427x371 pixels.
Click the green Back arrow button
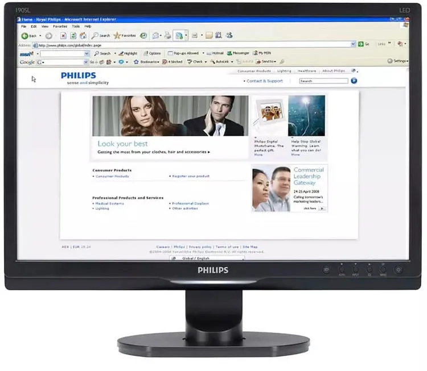25,36
